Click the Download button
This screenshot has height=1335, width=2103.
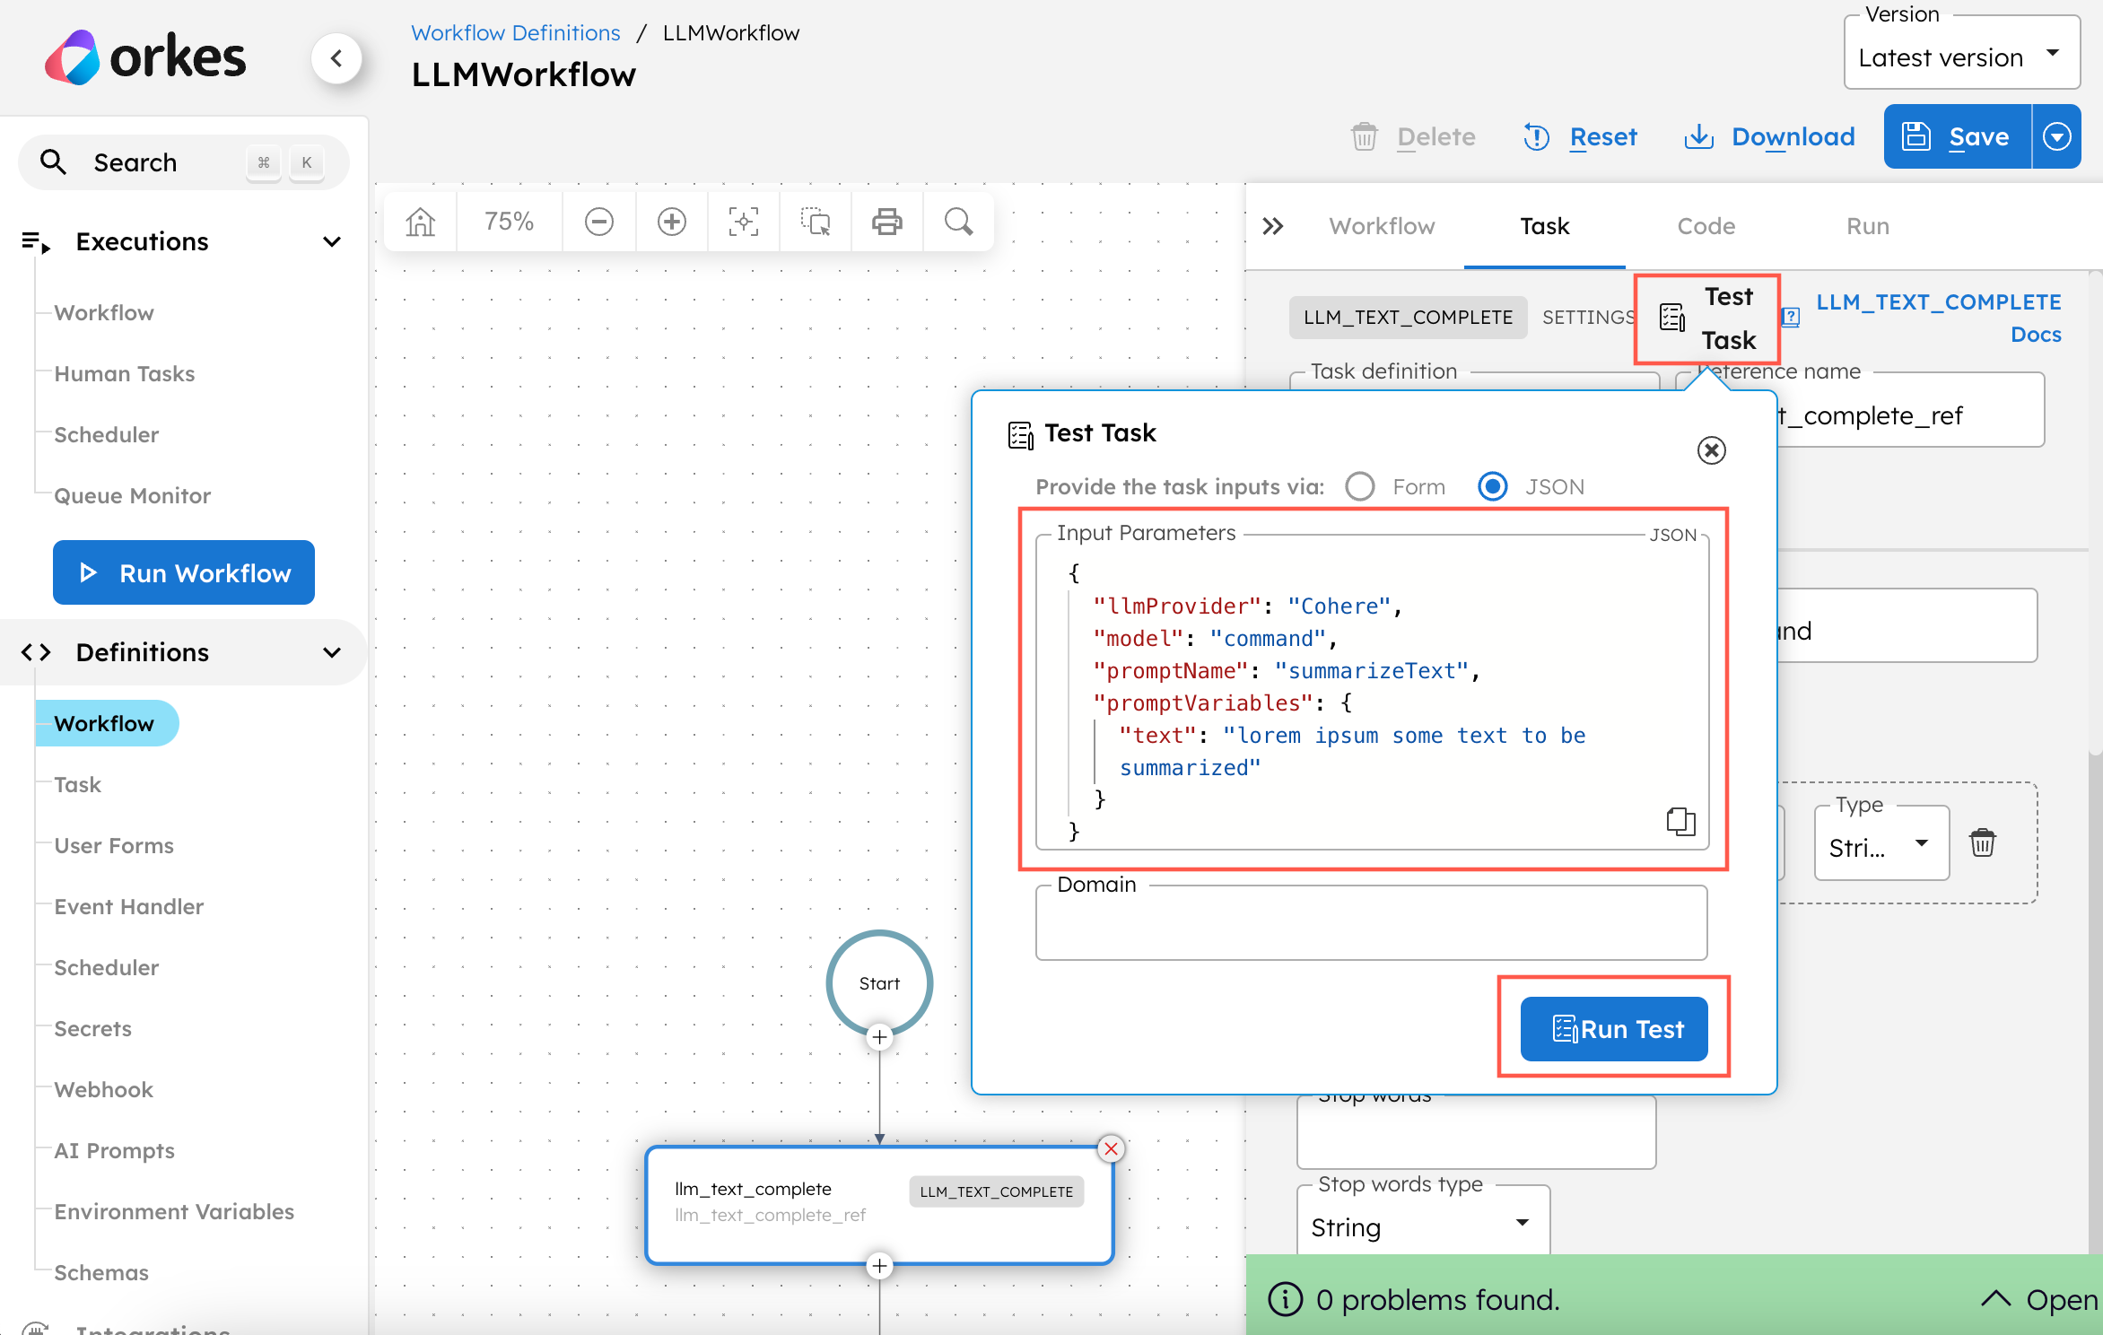click(1769, 136)
